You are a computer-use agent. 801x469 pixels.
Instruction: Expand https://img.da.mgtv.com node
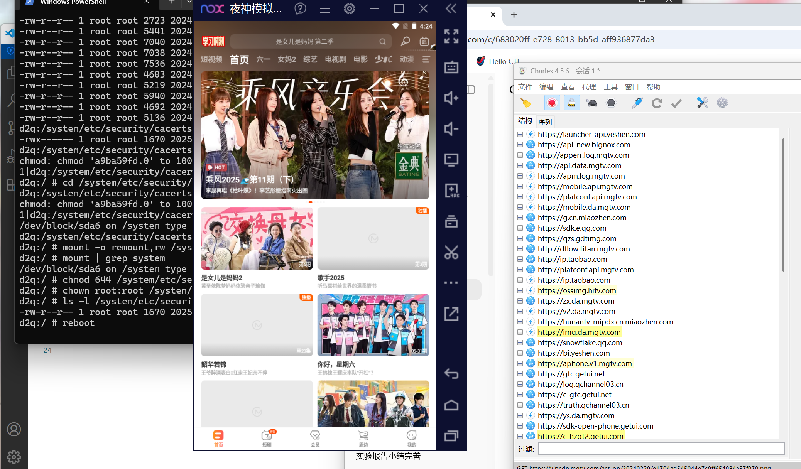520,332
